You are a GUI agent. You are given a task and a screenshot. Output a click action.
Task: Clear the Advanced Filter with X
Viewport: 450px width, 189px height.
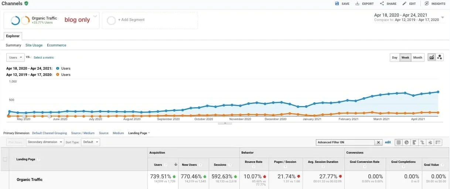(x=378, y=142)
